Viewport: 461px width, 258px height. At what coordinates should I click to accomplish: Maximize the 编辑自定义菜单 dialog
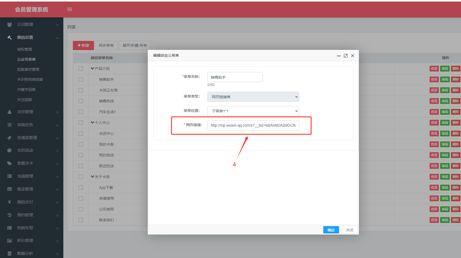(346, 56)
